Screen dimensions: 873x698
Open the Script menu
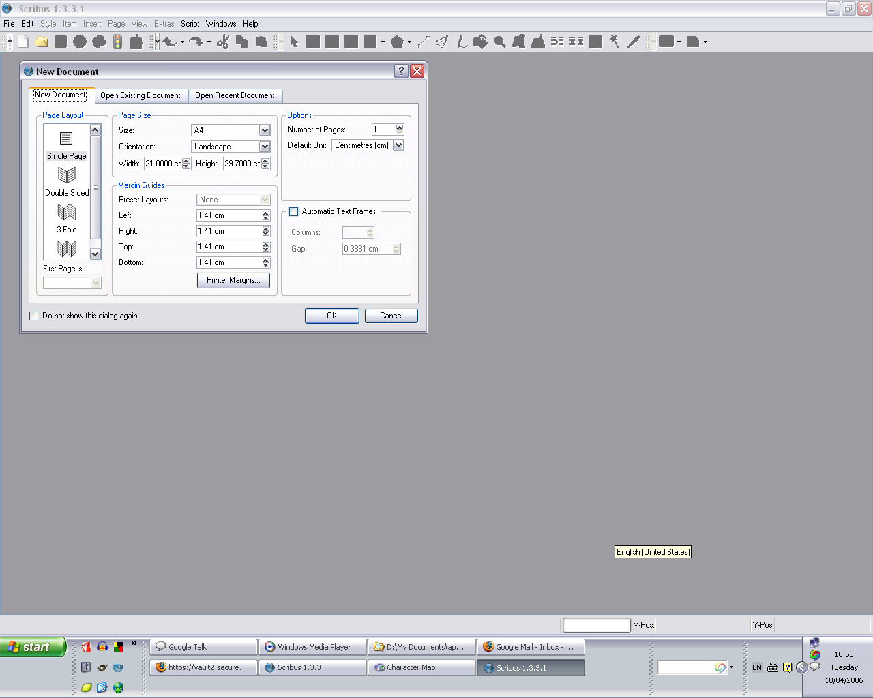click(190, 24)
